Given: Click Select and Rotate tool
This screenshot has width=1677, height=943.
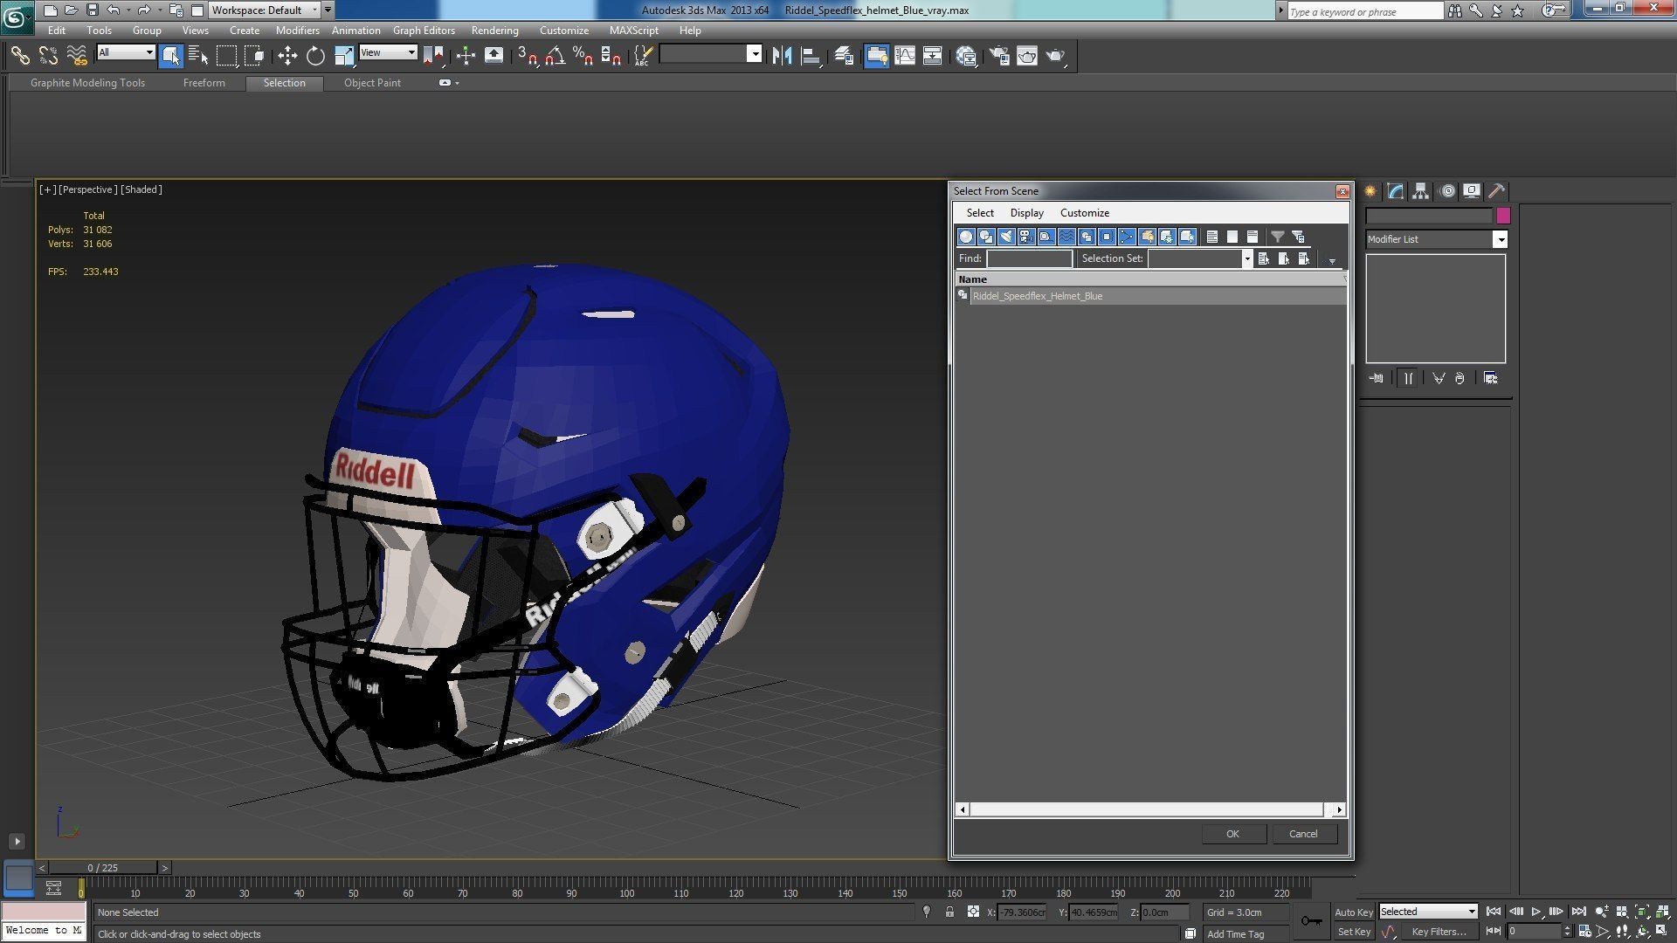Looking at the screenshot, I should tap(315, 56).
